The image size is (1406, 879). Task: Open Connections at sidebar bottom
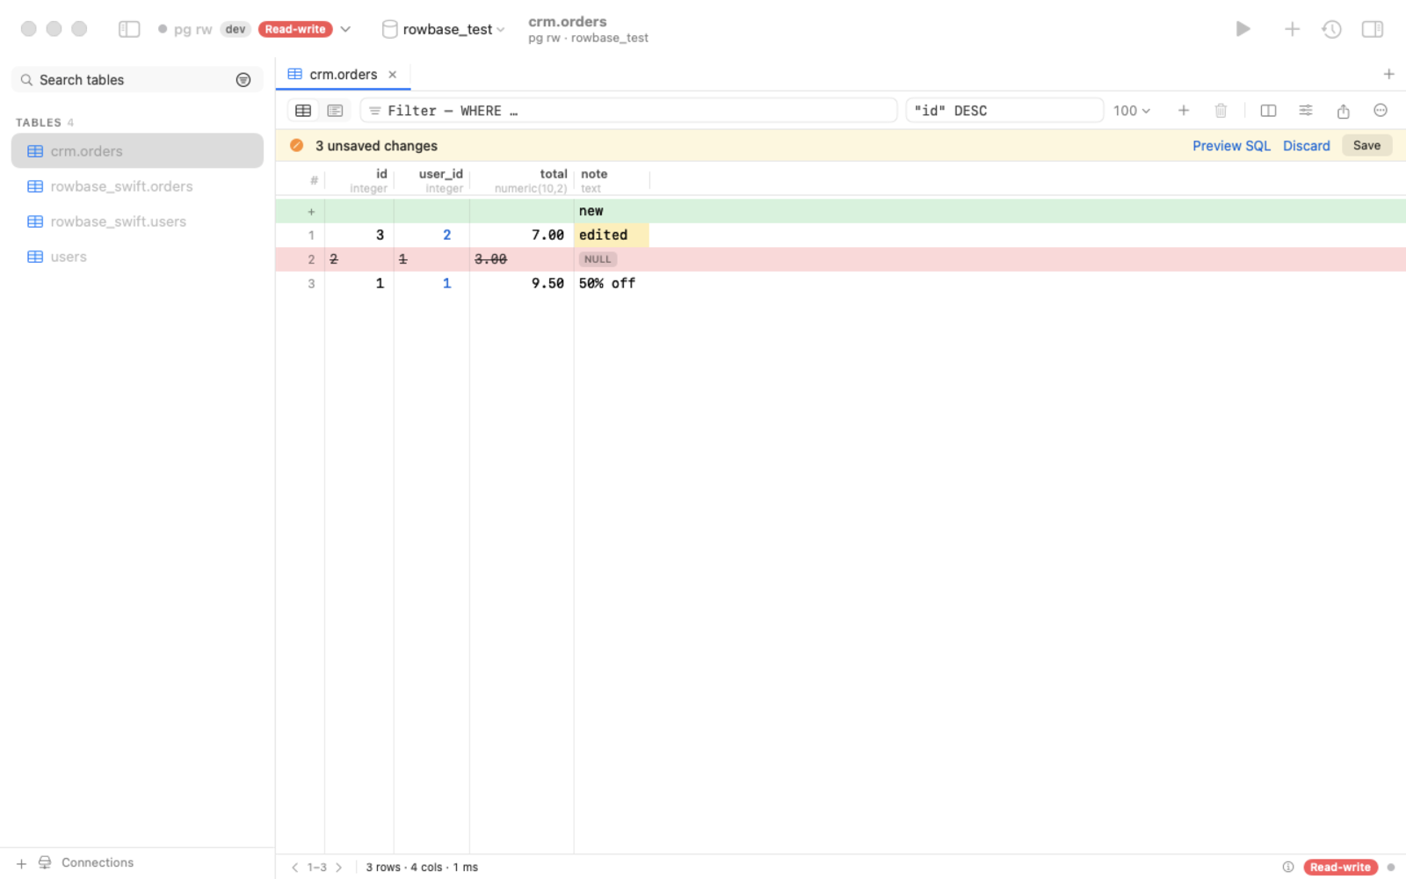[86, 862]
